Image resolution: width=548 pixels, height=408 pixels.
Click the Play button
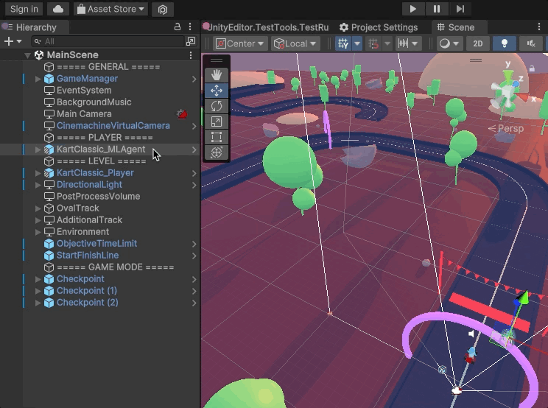[x=412, y=9]
